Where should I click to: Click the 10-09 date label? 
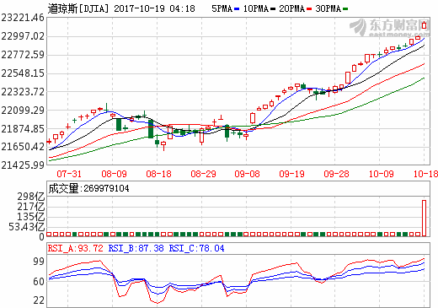coord(381,174)
